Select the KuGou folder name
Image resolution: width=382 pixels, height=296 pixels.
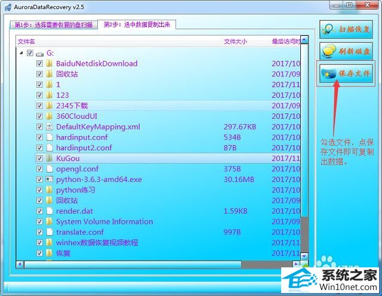pyautogui.click(x=67, y=158)
